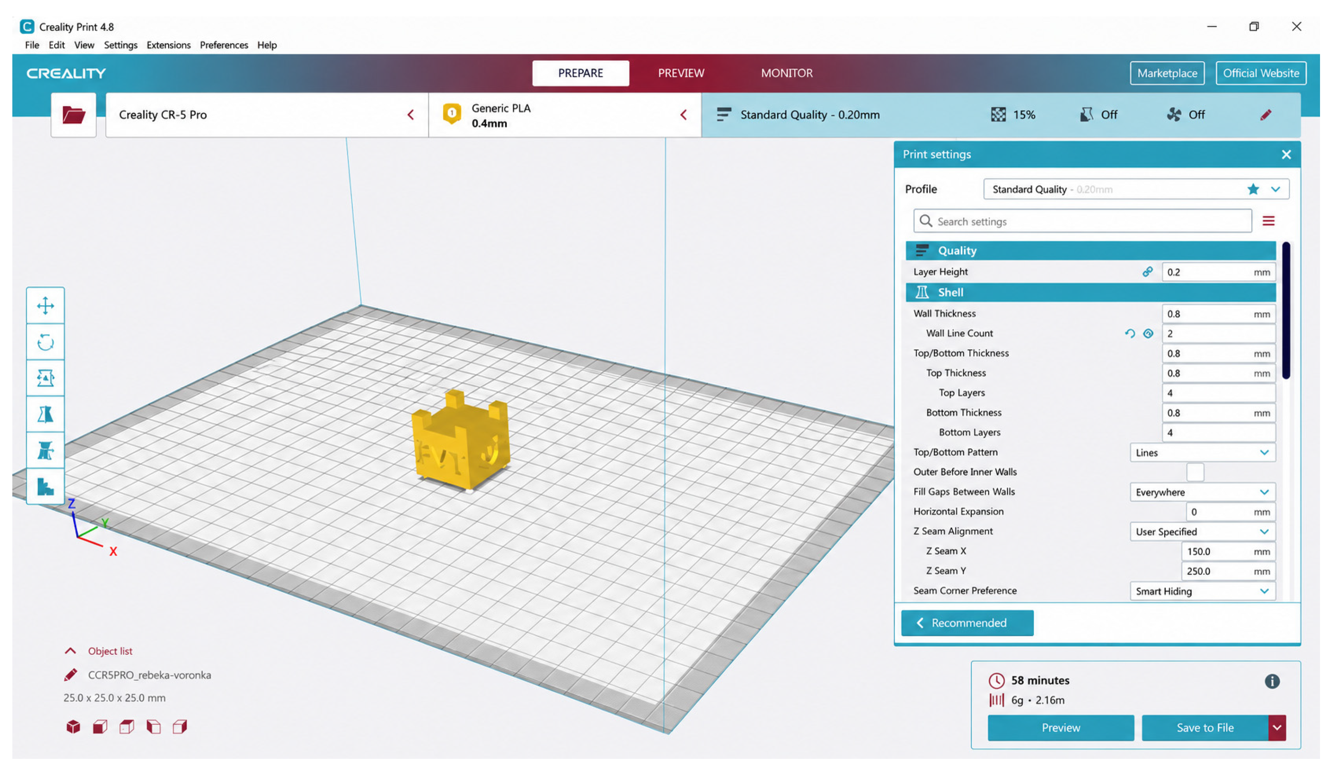The width and height of the screenshot is (1334, 772).
Task: Open Z Seam Alignment dropdown
Action: click(1203, 532)
